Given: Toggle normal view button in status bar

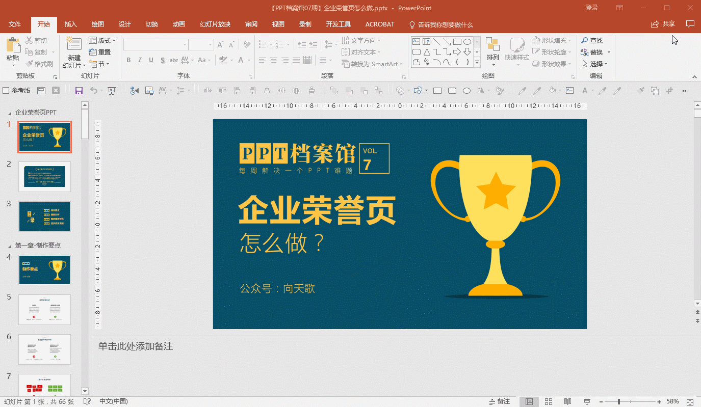Looking at the screenshot, I should (x=529, y=401).
